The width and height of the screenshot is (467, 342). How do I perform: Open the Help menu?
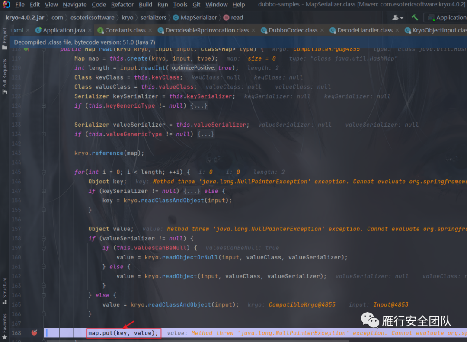tap(239, 5)
